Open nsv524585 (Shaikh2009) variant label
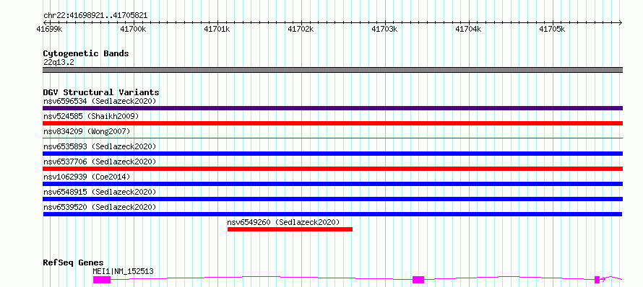The height and width of the screenshot is (287, 643). click(x=91, y=116)
